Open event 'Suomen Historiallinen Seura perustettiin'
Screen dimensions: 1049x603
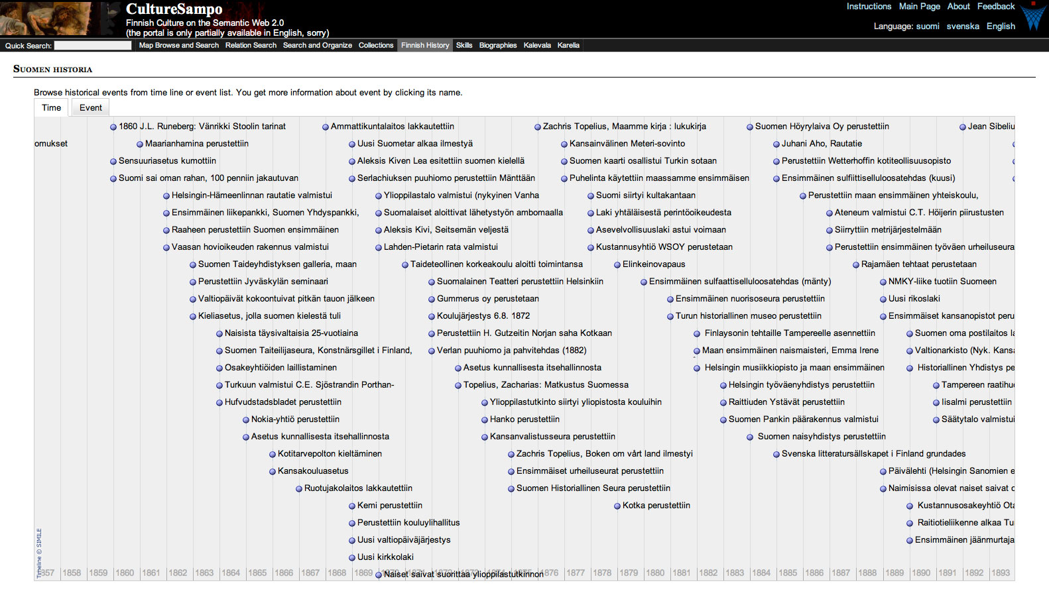click(593, 488)
